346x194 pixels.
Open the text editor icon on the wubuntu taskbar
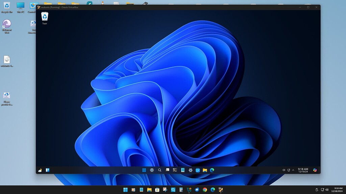pyautogui.click(x=182, y=170)
